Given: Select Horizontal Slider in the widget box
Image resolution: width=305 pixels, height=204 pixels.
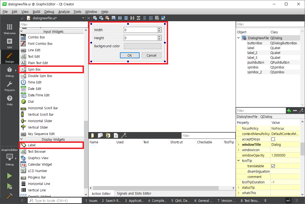Looking at the screenshot, I should tap(52, 121).
